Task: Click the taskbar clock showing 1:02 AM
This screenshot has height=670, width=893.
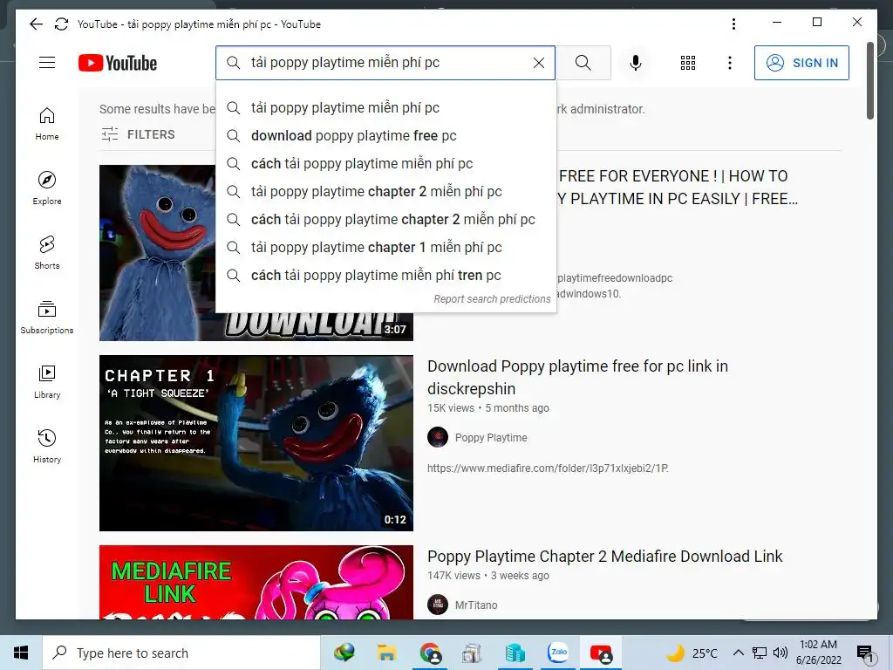Action: 818,653
